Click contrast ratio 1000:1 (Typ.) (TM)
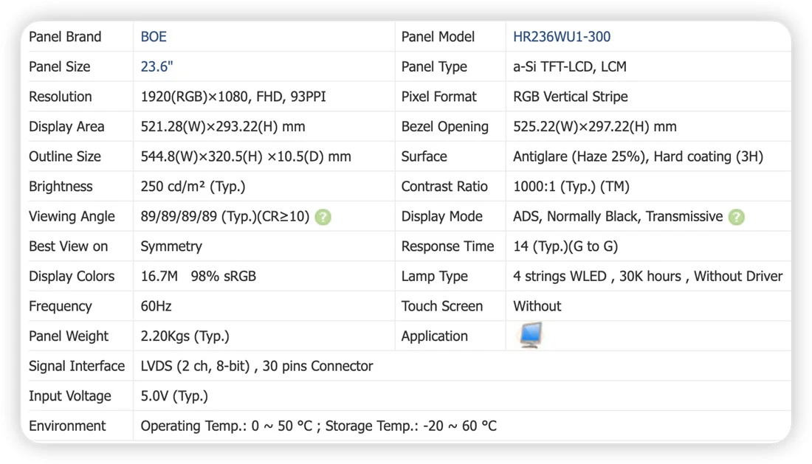Screen dimensions: 812x464 tap(571, 187)
